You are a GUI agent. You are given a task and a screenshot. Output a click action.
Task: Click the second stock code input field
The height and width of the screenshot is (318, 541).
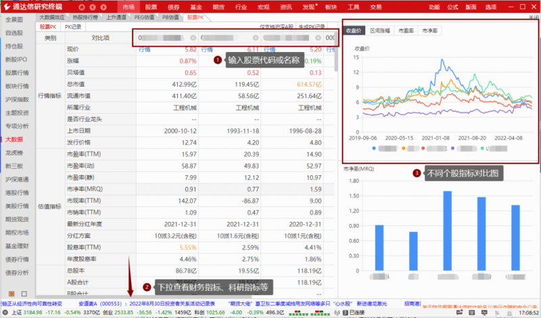tap(229, 38)
